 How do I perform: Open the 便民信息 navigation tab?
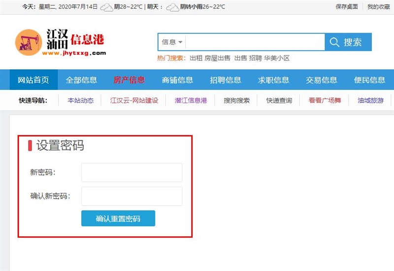pos(369,80)
